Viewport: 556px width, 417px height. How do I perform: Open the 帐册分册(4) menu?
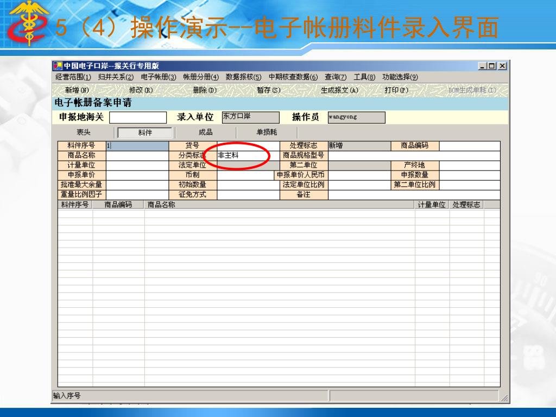tap(201, 77)
